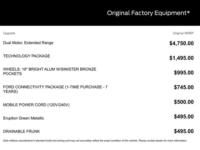Click the $1,495.00 price
This screenshot has width=200, height=150.
[x=181, y=58]
